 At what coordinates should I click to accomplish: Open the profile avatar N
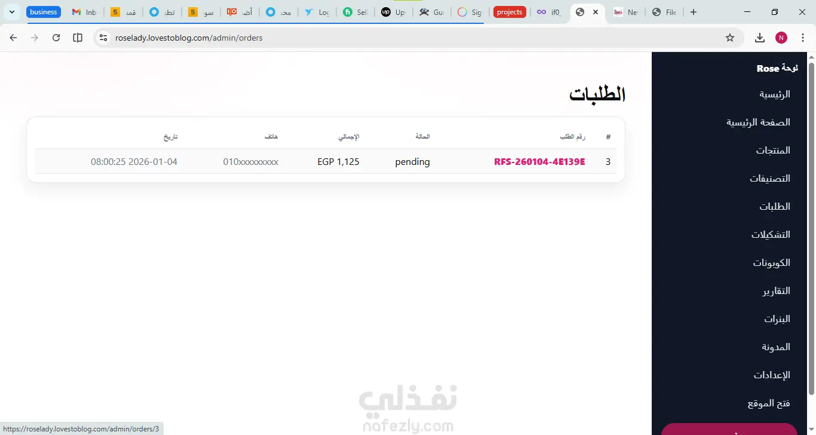pos(781,38)
